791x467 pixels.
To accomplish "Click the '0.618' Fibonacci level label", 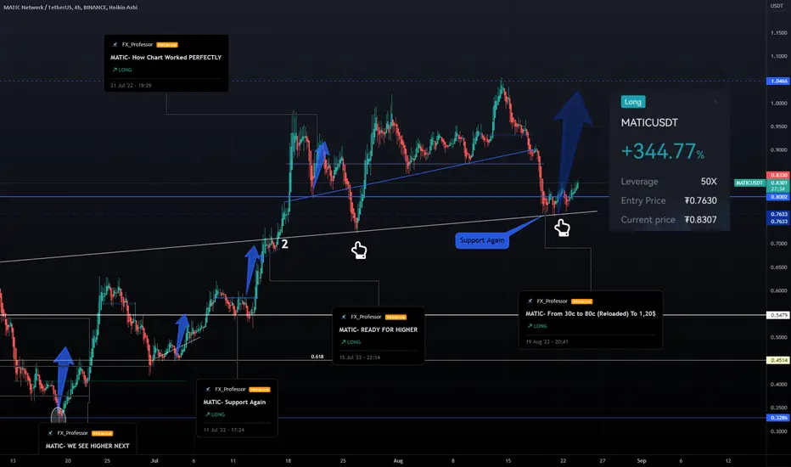I will (x=317, y=357).
